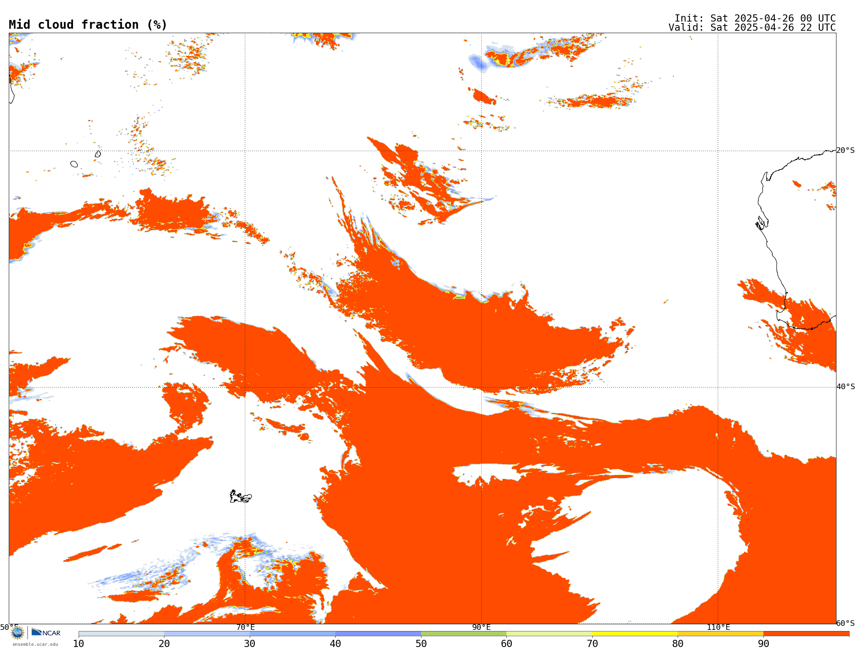Click the Kerguelen Islands outline on the map
This screenshot has width=862, height=649.
coord(241,497)
